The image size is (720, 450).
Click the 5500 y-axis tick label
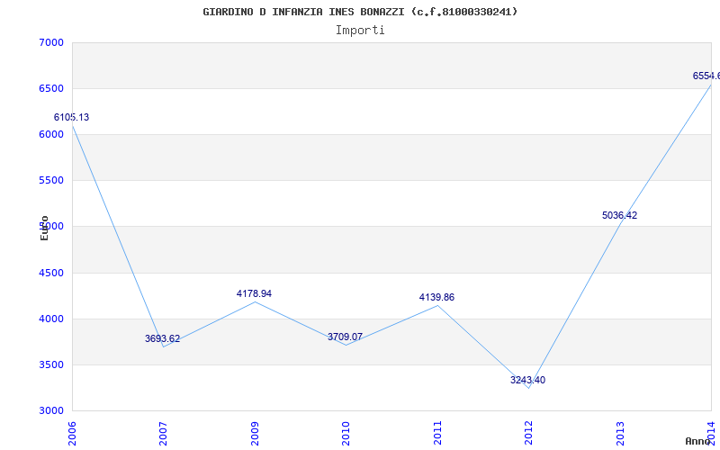pos(51,181)
